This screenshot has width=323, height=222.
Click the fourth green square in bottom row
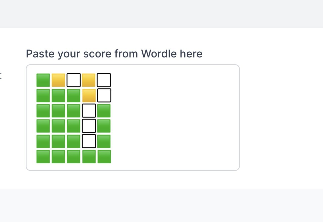point(89,156)
